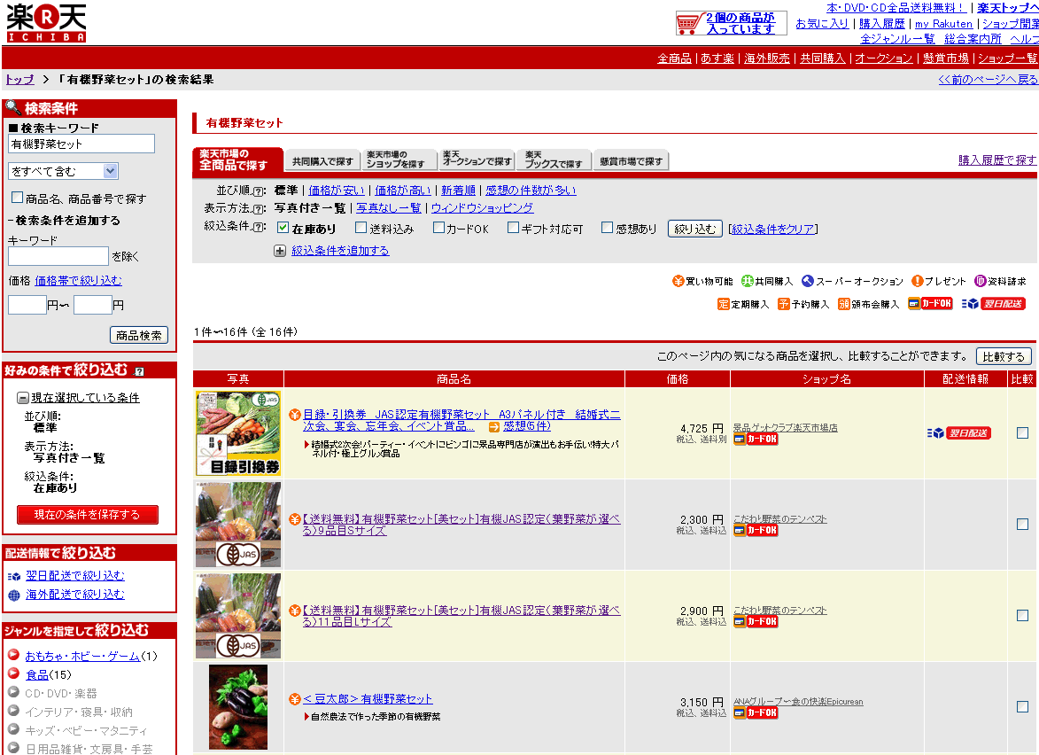
Task: Enable the 感想あり filter checkbox
Action: (x=607, y=228)
